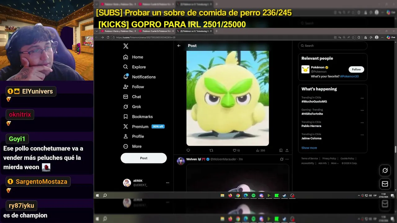Viewport: 397px width, 223px height.
Task: Open Explore in X sidebar
Action: 135,67
